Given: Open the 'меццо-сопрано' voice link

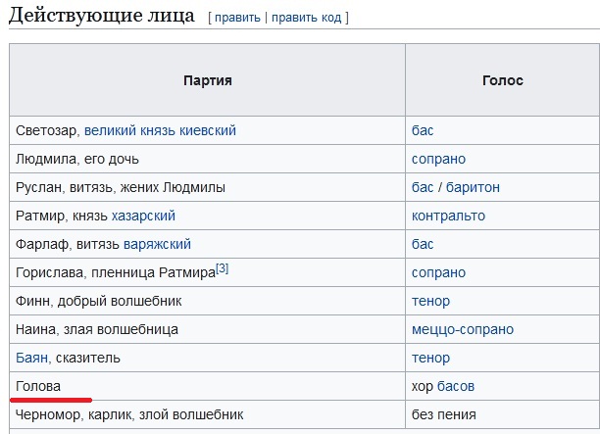Looking at the screenshot, I should (x=462, y=329).
